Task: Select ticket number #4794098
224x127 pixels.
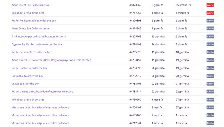Action: pyautogui.click(x=135, y=68)
